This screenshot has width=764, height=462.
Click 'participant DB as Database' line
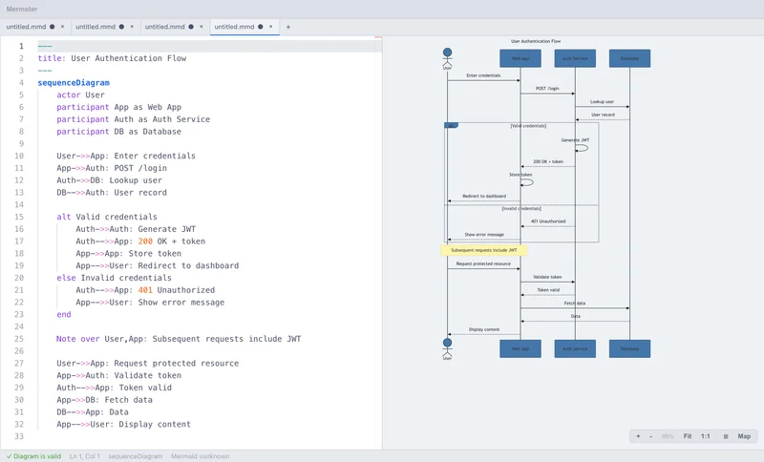click(x=118, y=132)
